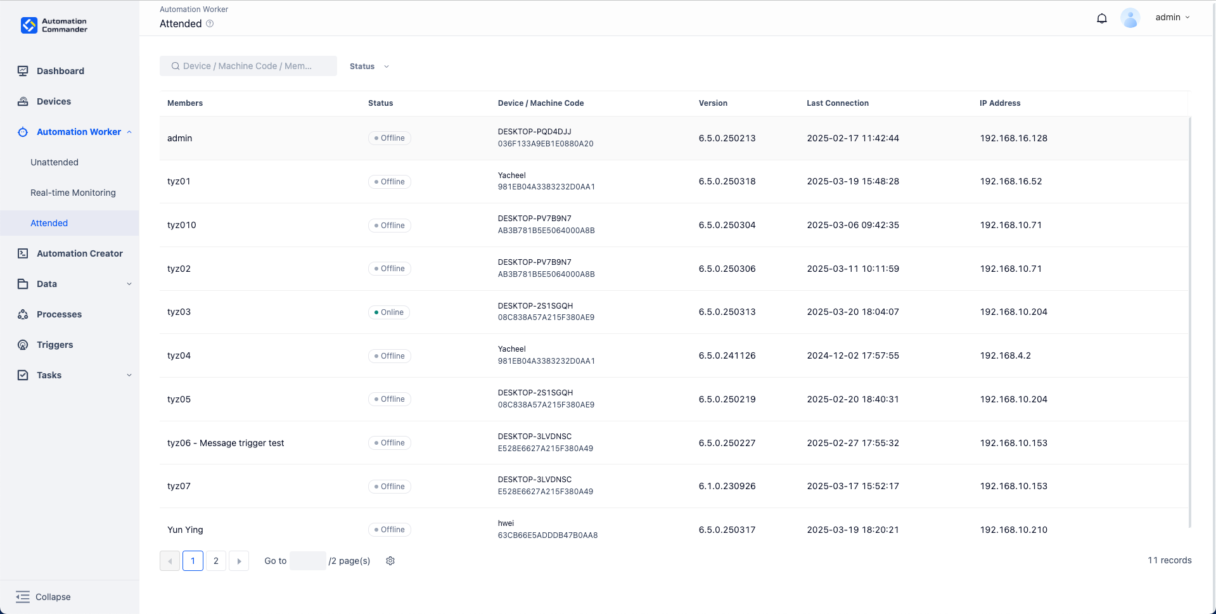
Task: Click the Offline status badge for tyz04
Action: point(390,356)
